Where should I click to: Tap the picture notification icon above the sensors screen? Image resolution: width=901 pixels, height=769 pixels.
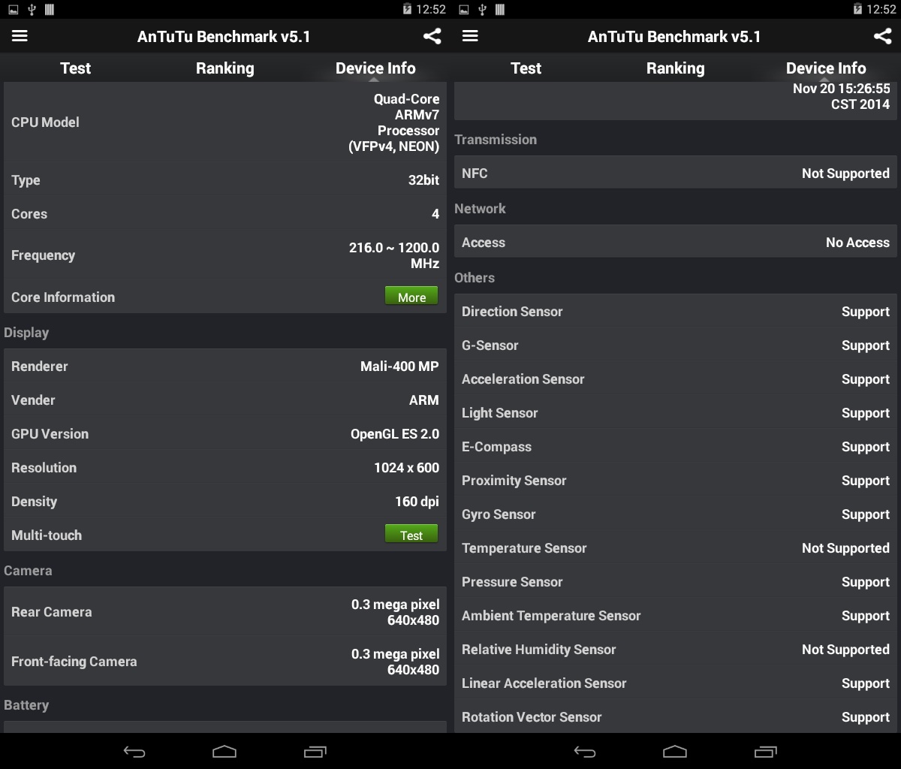[x=463, y=10]
